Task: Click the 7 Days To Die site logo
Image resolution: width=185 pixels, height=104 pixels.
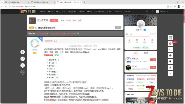Action: [x=28, y=12]
